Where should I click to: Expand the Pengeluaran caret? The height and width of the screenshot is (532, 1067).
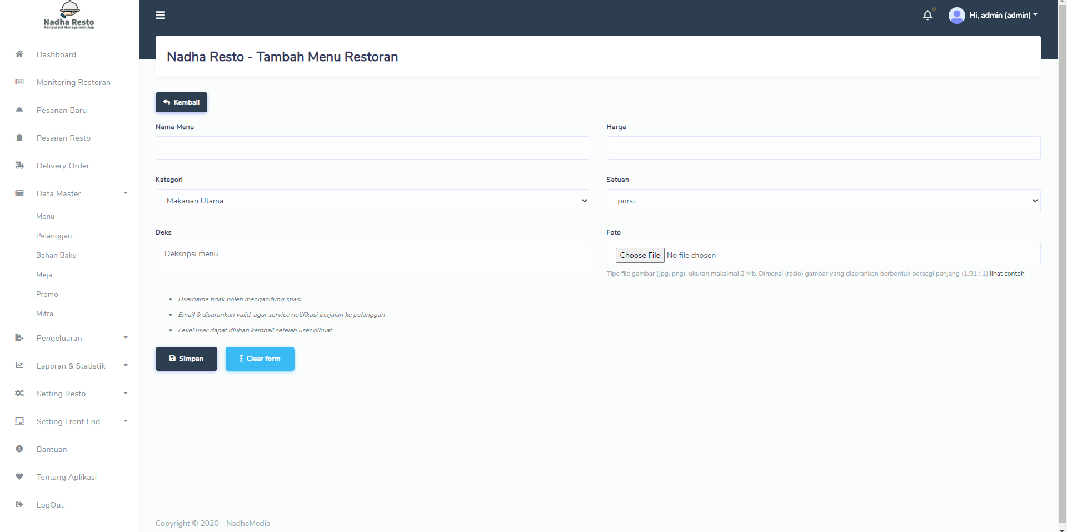(x=126, y=337)
